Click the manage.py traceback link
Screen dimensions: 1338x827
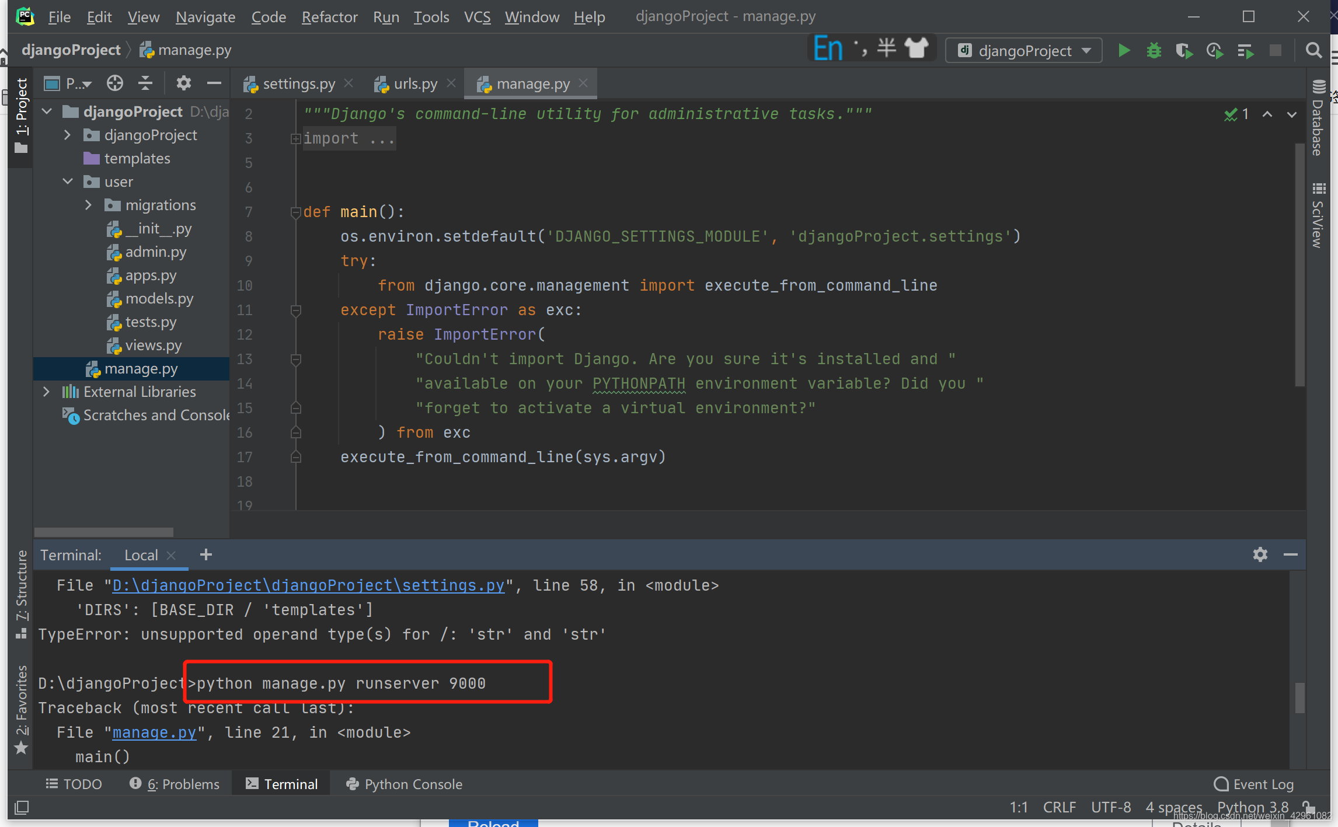[x=154, y=732]
